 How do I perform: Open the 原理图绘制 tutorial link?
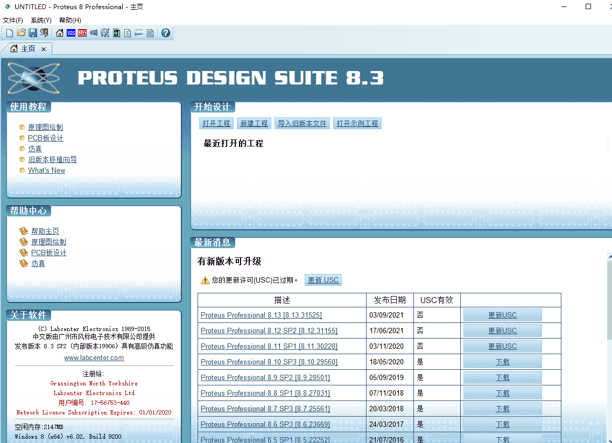[x=45, y=127]
